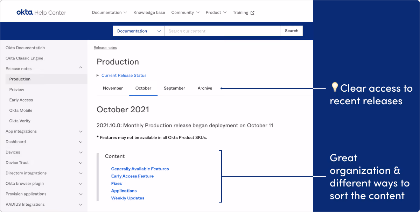Expand Directory integrations sidebar section
The width and height of the screenshot is (420, 212).
[81, 173]
